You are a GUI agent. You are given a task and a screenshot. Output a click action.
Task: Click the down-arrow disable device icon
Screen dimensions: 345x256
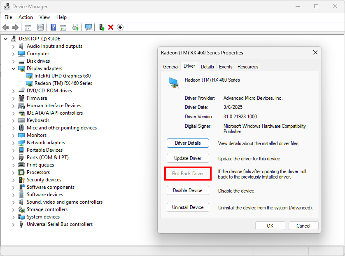coord(120,27)
